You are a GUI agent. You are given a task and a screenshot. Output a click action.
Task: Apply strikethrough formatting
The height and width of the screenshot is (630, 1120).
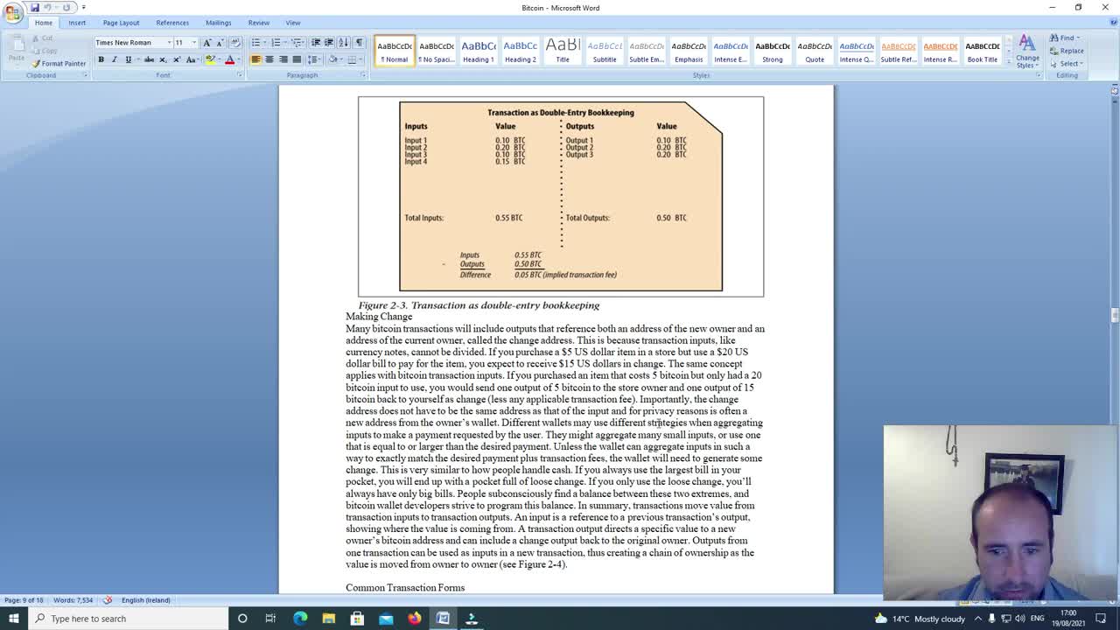pos(149,59)
